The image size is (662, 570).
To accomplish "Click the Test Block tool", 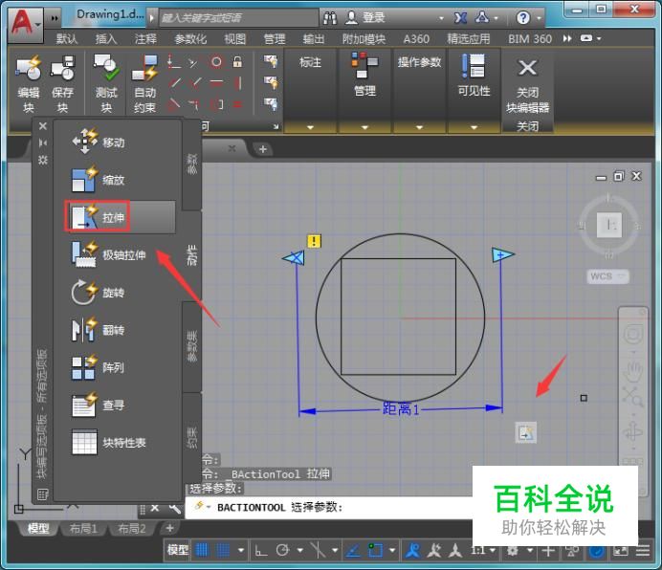I will tap(106, 83).
